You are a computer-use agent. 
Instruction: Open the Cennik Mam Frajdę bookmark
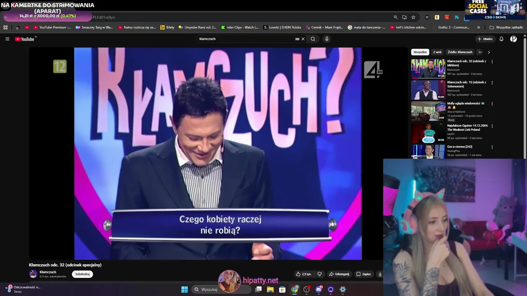point(324,28)
